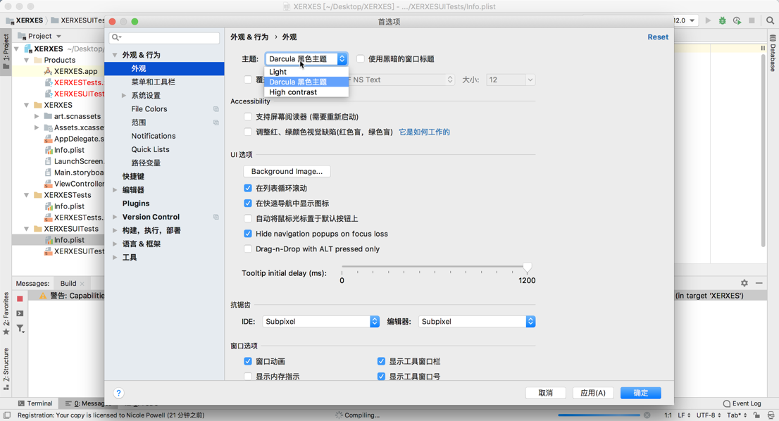The image size is (779, 421).
Task: Click the Tooltip initial delay slider handle
Action: [x=527, y=268]
